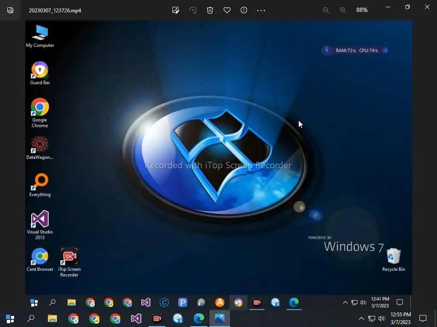The height and width of the screenshot is (327, 437).
Task: Open the notification center next to 12:55 PM
Action: 423,318
